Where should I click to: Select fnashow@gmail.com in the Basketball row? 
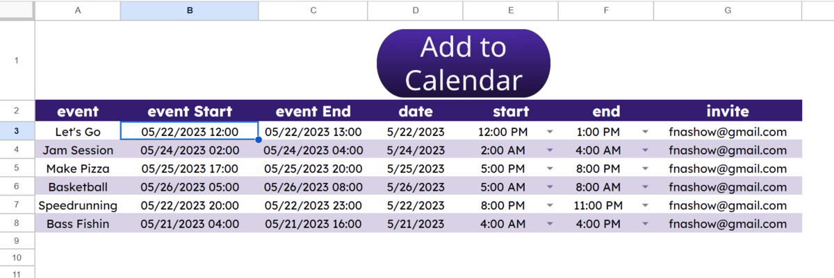[x=728, y=187]
